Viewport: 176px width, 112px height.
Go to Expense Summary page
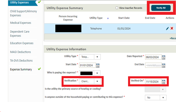21,69
